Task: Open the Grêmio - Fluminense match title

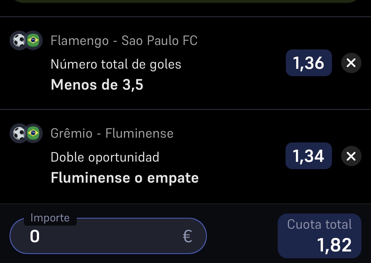Action: click(112, 133)
